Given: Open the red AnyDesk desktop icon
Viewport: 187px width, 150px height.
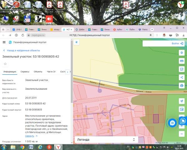Looking at the screenshot, I should (x=49, y=20).
